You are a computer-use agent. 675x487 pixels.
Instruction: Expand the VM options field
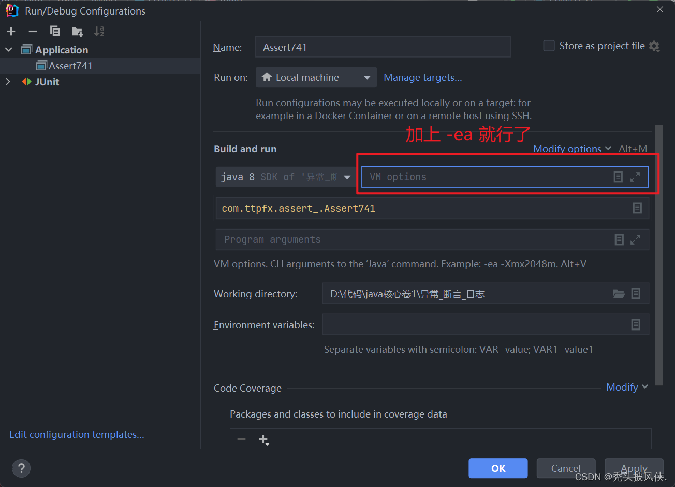[635, 177]
